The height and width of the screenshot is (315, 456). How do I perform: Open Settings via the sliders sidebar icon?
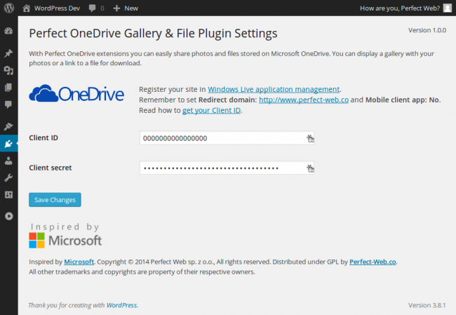pyautogui.click(x=8, y=194)
